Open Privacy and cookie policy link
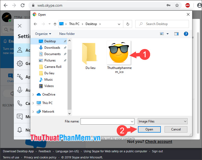The width and height of the screenshot is (202, 160). pyautogui.click(x=40, y=157)
